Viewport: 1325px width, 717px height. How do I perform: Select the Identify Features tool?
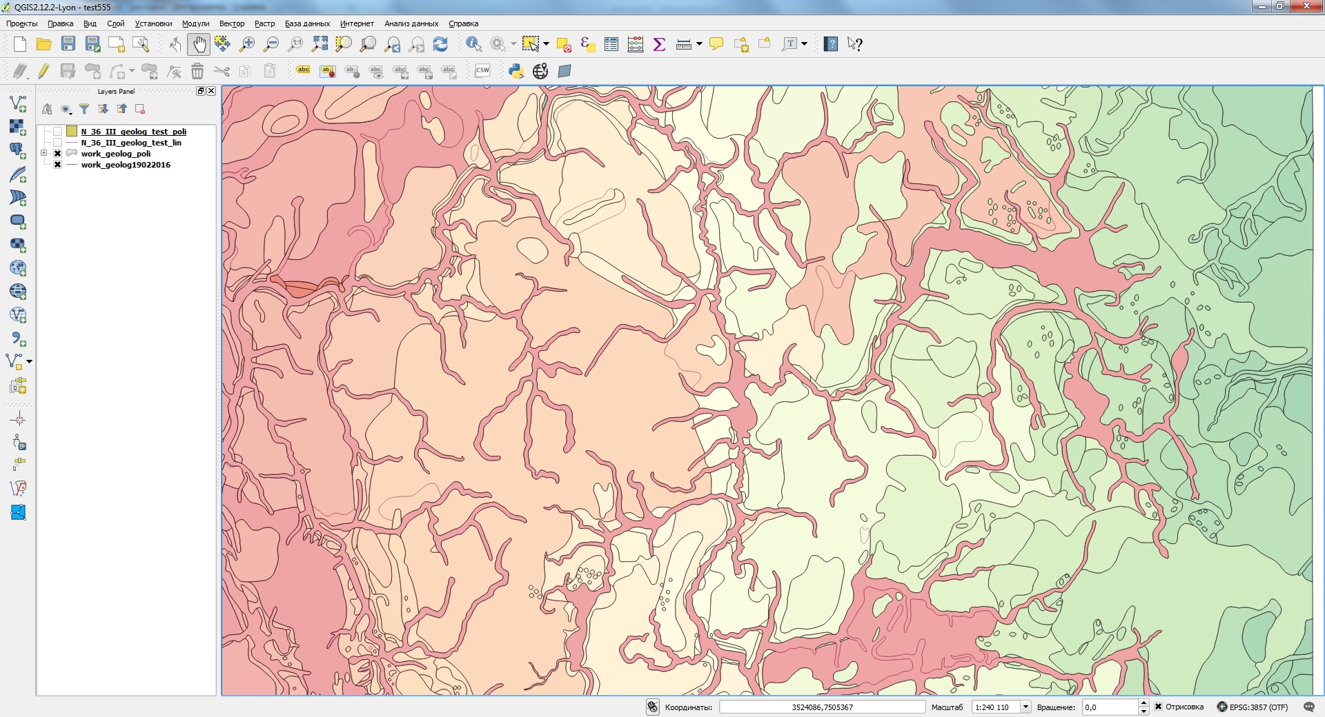(x=473, y=43)
